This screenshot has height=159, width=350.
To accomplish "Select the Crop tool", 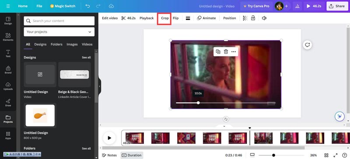I will tap(165, 18).
